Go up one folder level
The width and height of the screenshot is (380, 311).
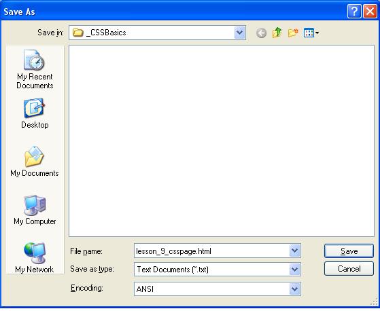(x=277, y=33)
